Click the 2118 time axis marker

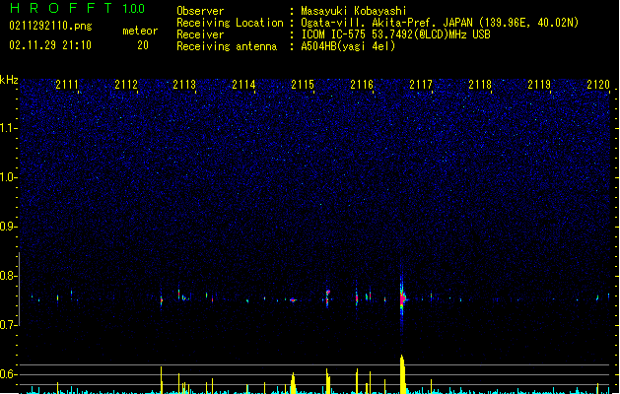click(480, 85)
